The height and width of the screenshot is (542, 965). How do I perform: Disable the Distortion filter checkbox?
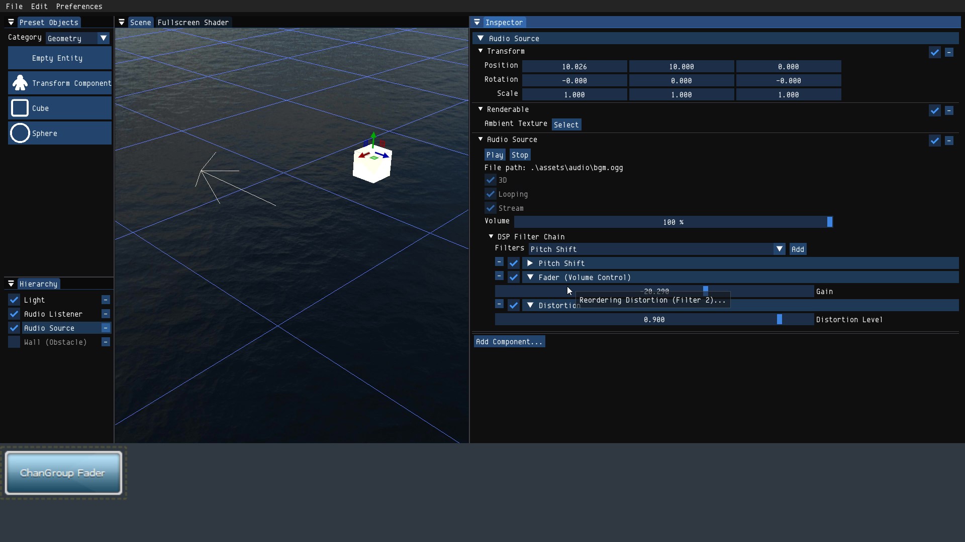click(x=513, y=305)
